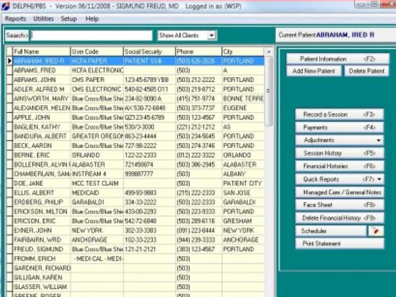Open Record a Session F3
Viewport: 396px width, 297px height.
(x=340, y=114)
